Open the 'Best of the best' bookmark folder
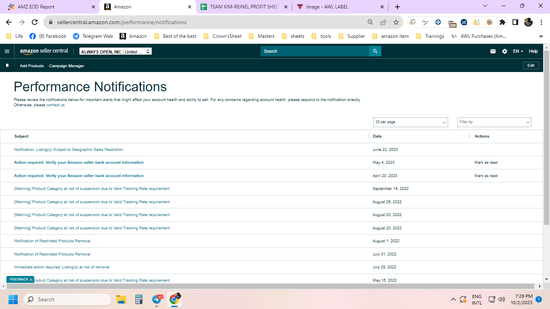This screenshot has height=309, width=550. pyautogui.click(x=176, y=36)
